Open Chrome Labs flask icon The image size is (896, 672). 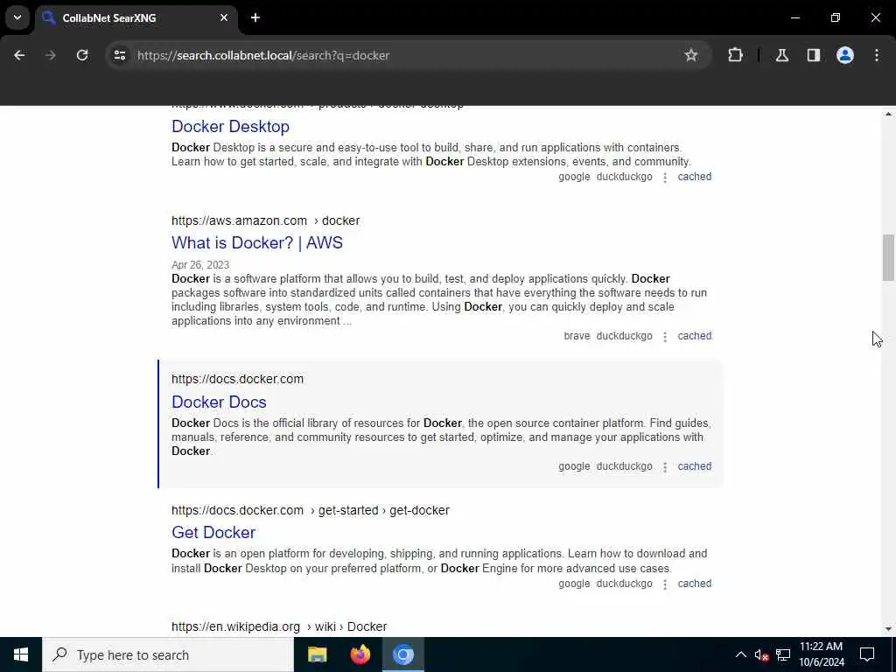click(x=782, y=55)
